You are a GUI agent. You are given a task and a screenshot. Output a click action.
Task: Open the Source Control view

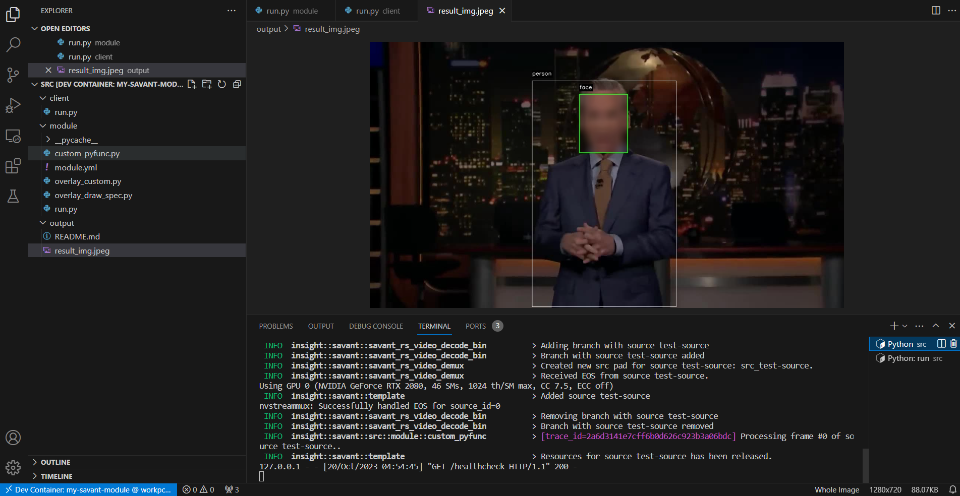tap(13, 75)
